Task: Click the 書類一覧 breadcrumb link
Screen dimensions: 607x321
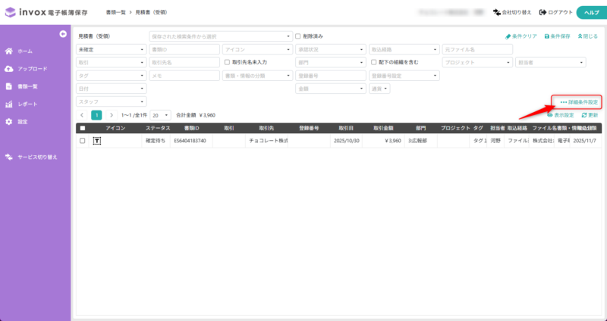Action: 116,12
